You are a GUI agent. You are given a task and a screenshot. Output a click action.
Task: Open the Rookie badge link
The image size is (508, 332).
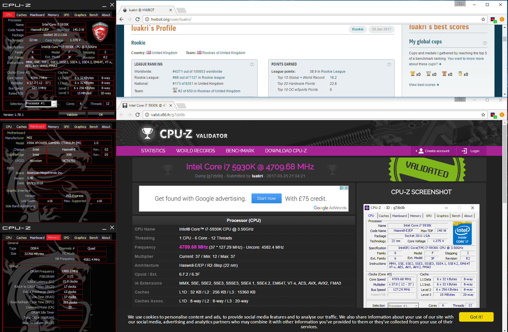point(357,29)
